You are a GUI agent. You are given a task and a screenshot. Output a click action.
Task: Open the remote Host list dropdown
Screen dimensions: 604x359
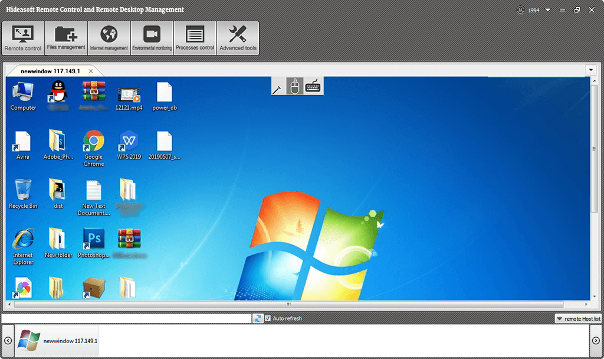[578, 318]
